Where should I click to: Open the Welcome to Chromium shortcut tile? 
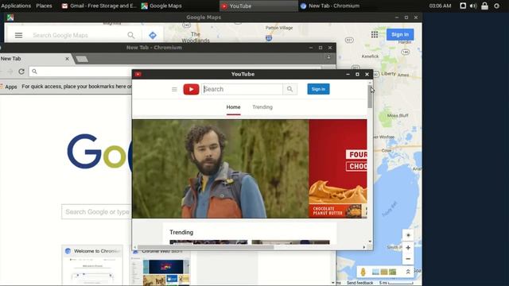(92, 265)
